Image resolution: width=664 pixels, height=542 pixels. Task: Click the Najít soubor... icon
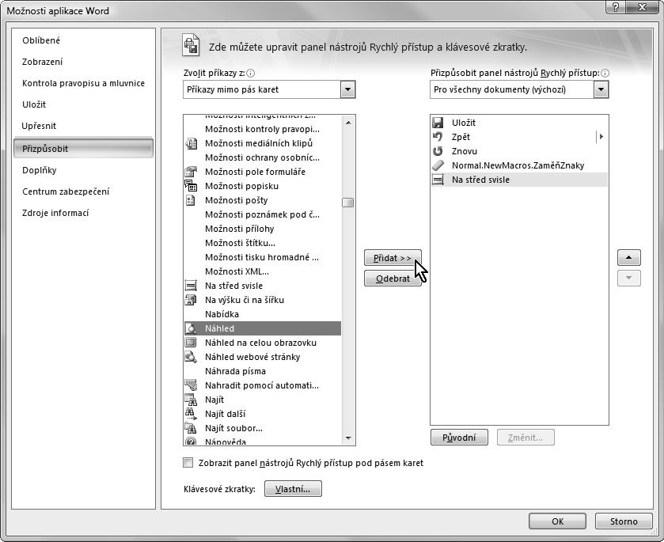(x=191, y=428)
